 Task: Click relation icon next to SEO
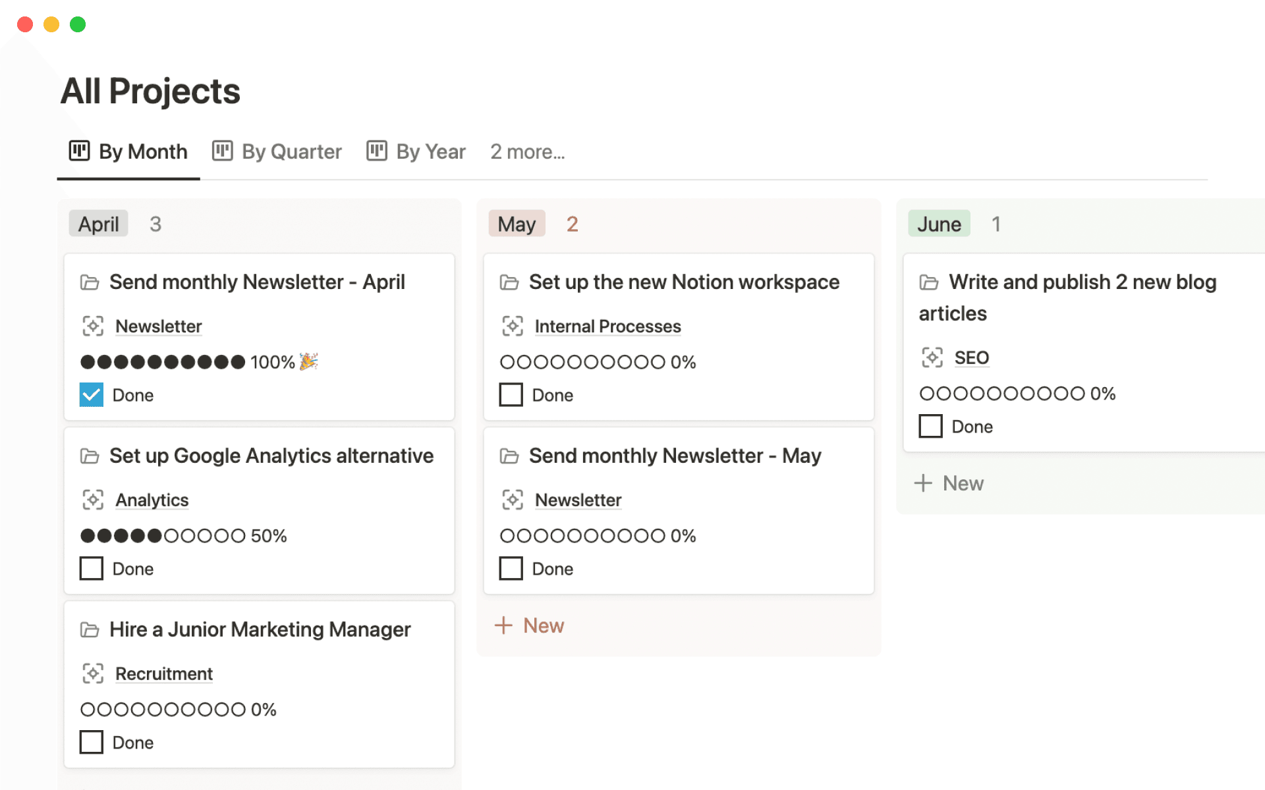932,357
